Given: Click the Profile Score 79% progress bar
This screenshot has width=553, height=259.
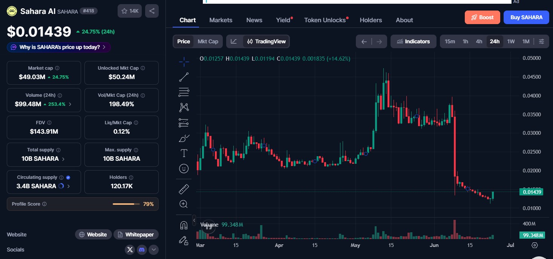Looking at the screenshot, I should pos(126,204).
